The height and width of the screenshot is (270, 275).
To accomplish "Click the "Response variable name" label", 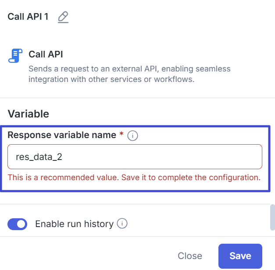I will pos(62,135).
